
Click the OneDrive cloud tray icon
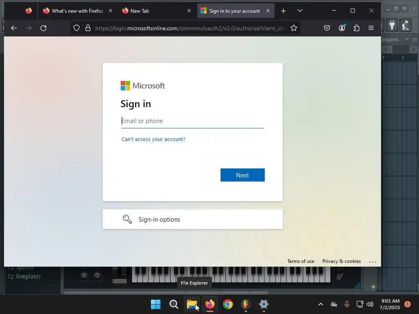(334, 304)
